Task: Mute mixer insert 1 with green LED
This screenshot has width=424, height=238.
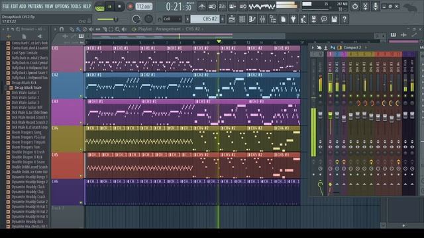Action: click(330, 96)
